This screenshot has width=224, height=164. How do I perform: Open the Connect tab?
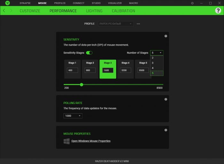pyautogui.click(x=79, y=3)
